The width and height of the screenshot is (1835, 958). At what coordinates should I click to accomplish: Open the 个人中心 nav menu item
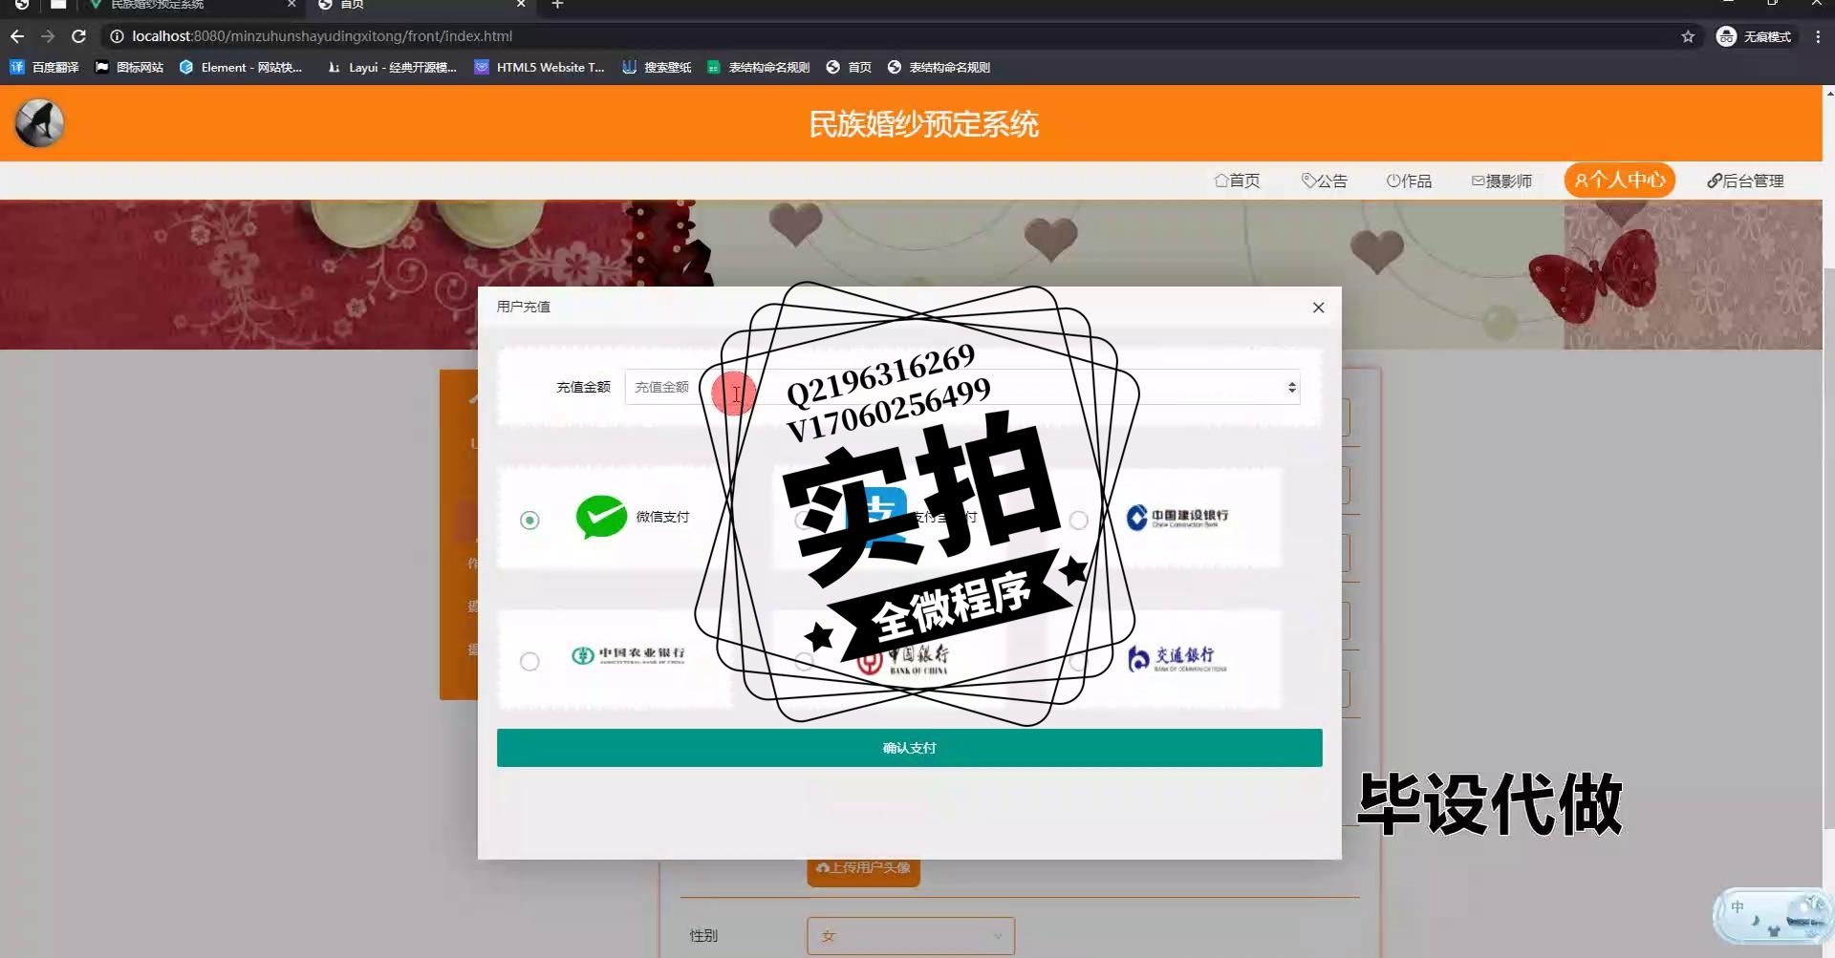(1619, 180)
